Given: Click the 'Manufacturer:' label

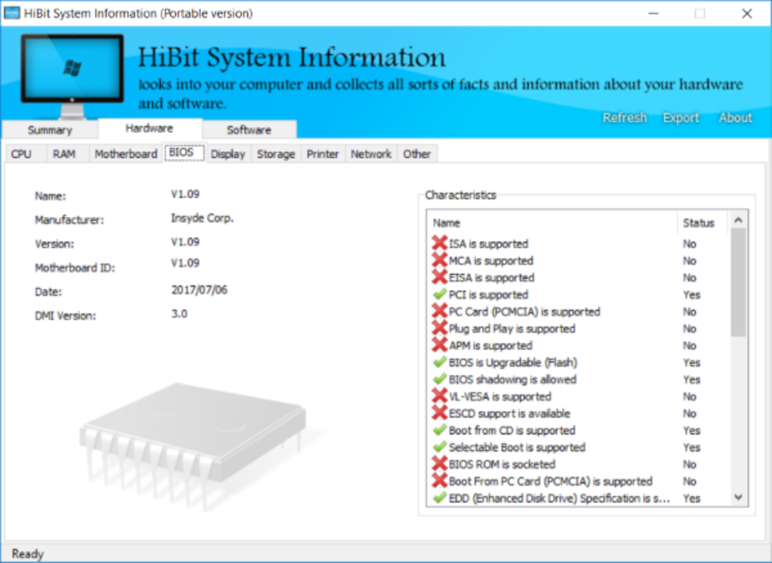Looking at the screenshot, I should point(69,220).
